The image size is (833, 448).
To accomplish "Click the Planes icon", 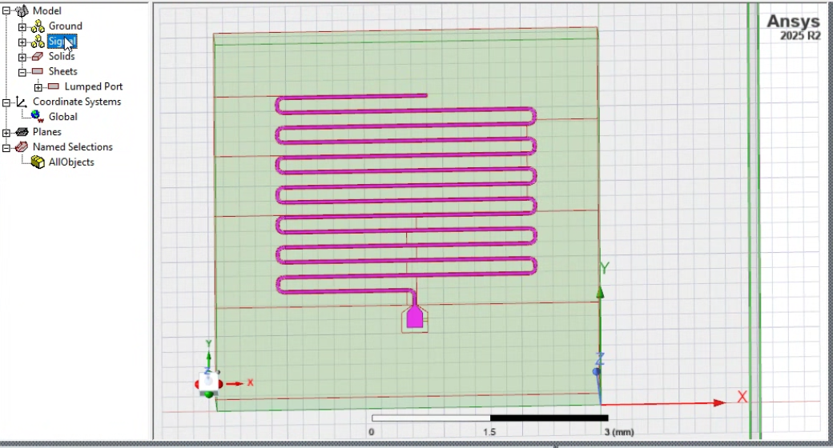I will tap(22, 132).
